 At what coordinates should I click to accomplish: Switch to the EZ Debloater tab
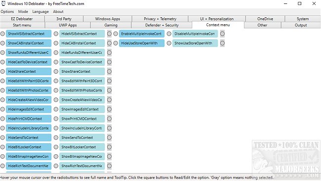click(x=22, y=19)
